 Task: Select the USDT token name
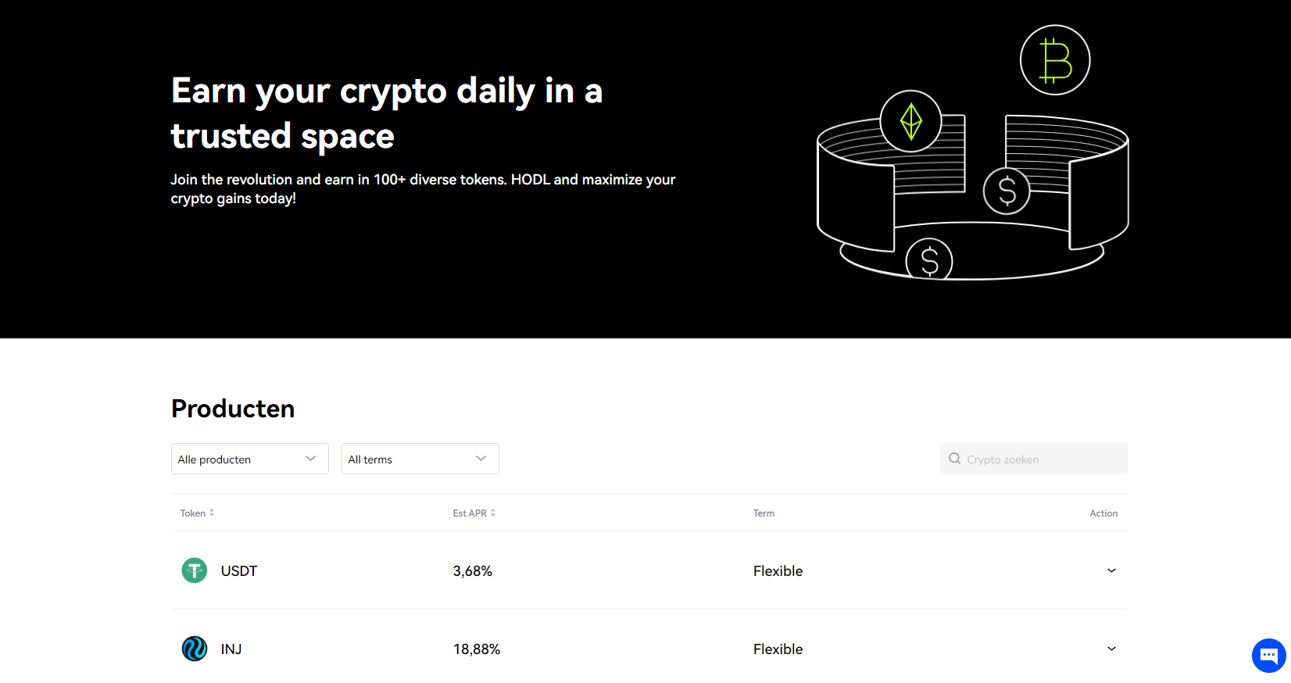pos(239,571)
